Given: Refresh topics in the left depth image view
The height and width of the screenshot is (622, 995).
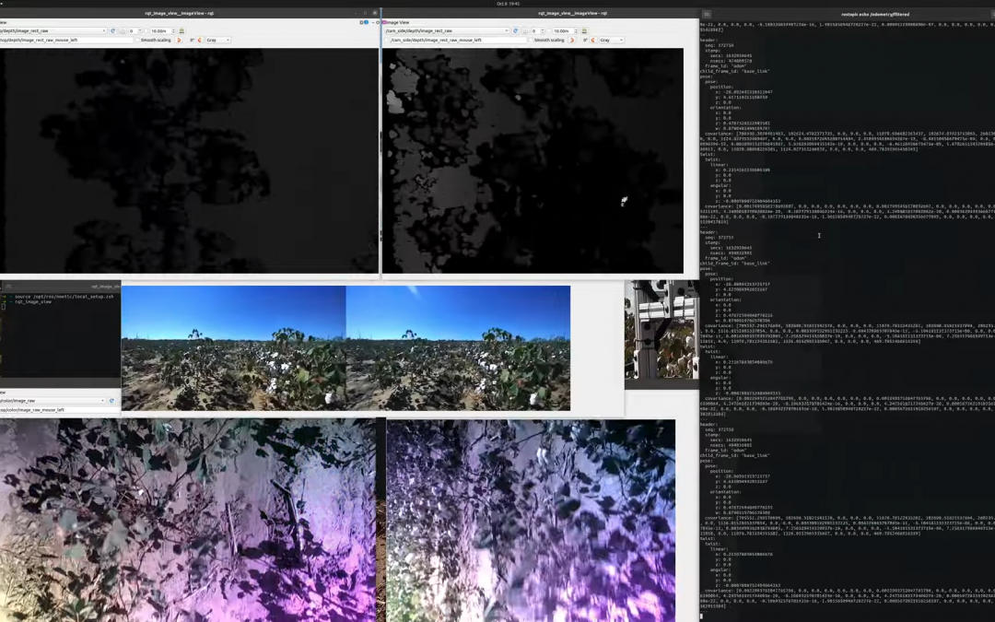Looking at the screenshot, I should [113, 30].
